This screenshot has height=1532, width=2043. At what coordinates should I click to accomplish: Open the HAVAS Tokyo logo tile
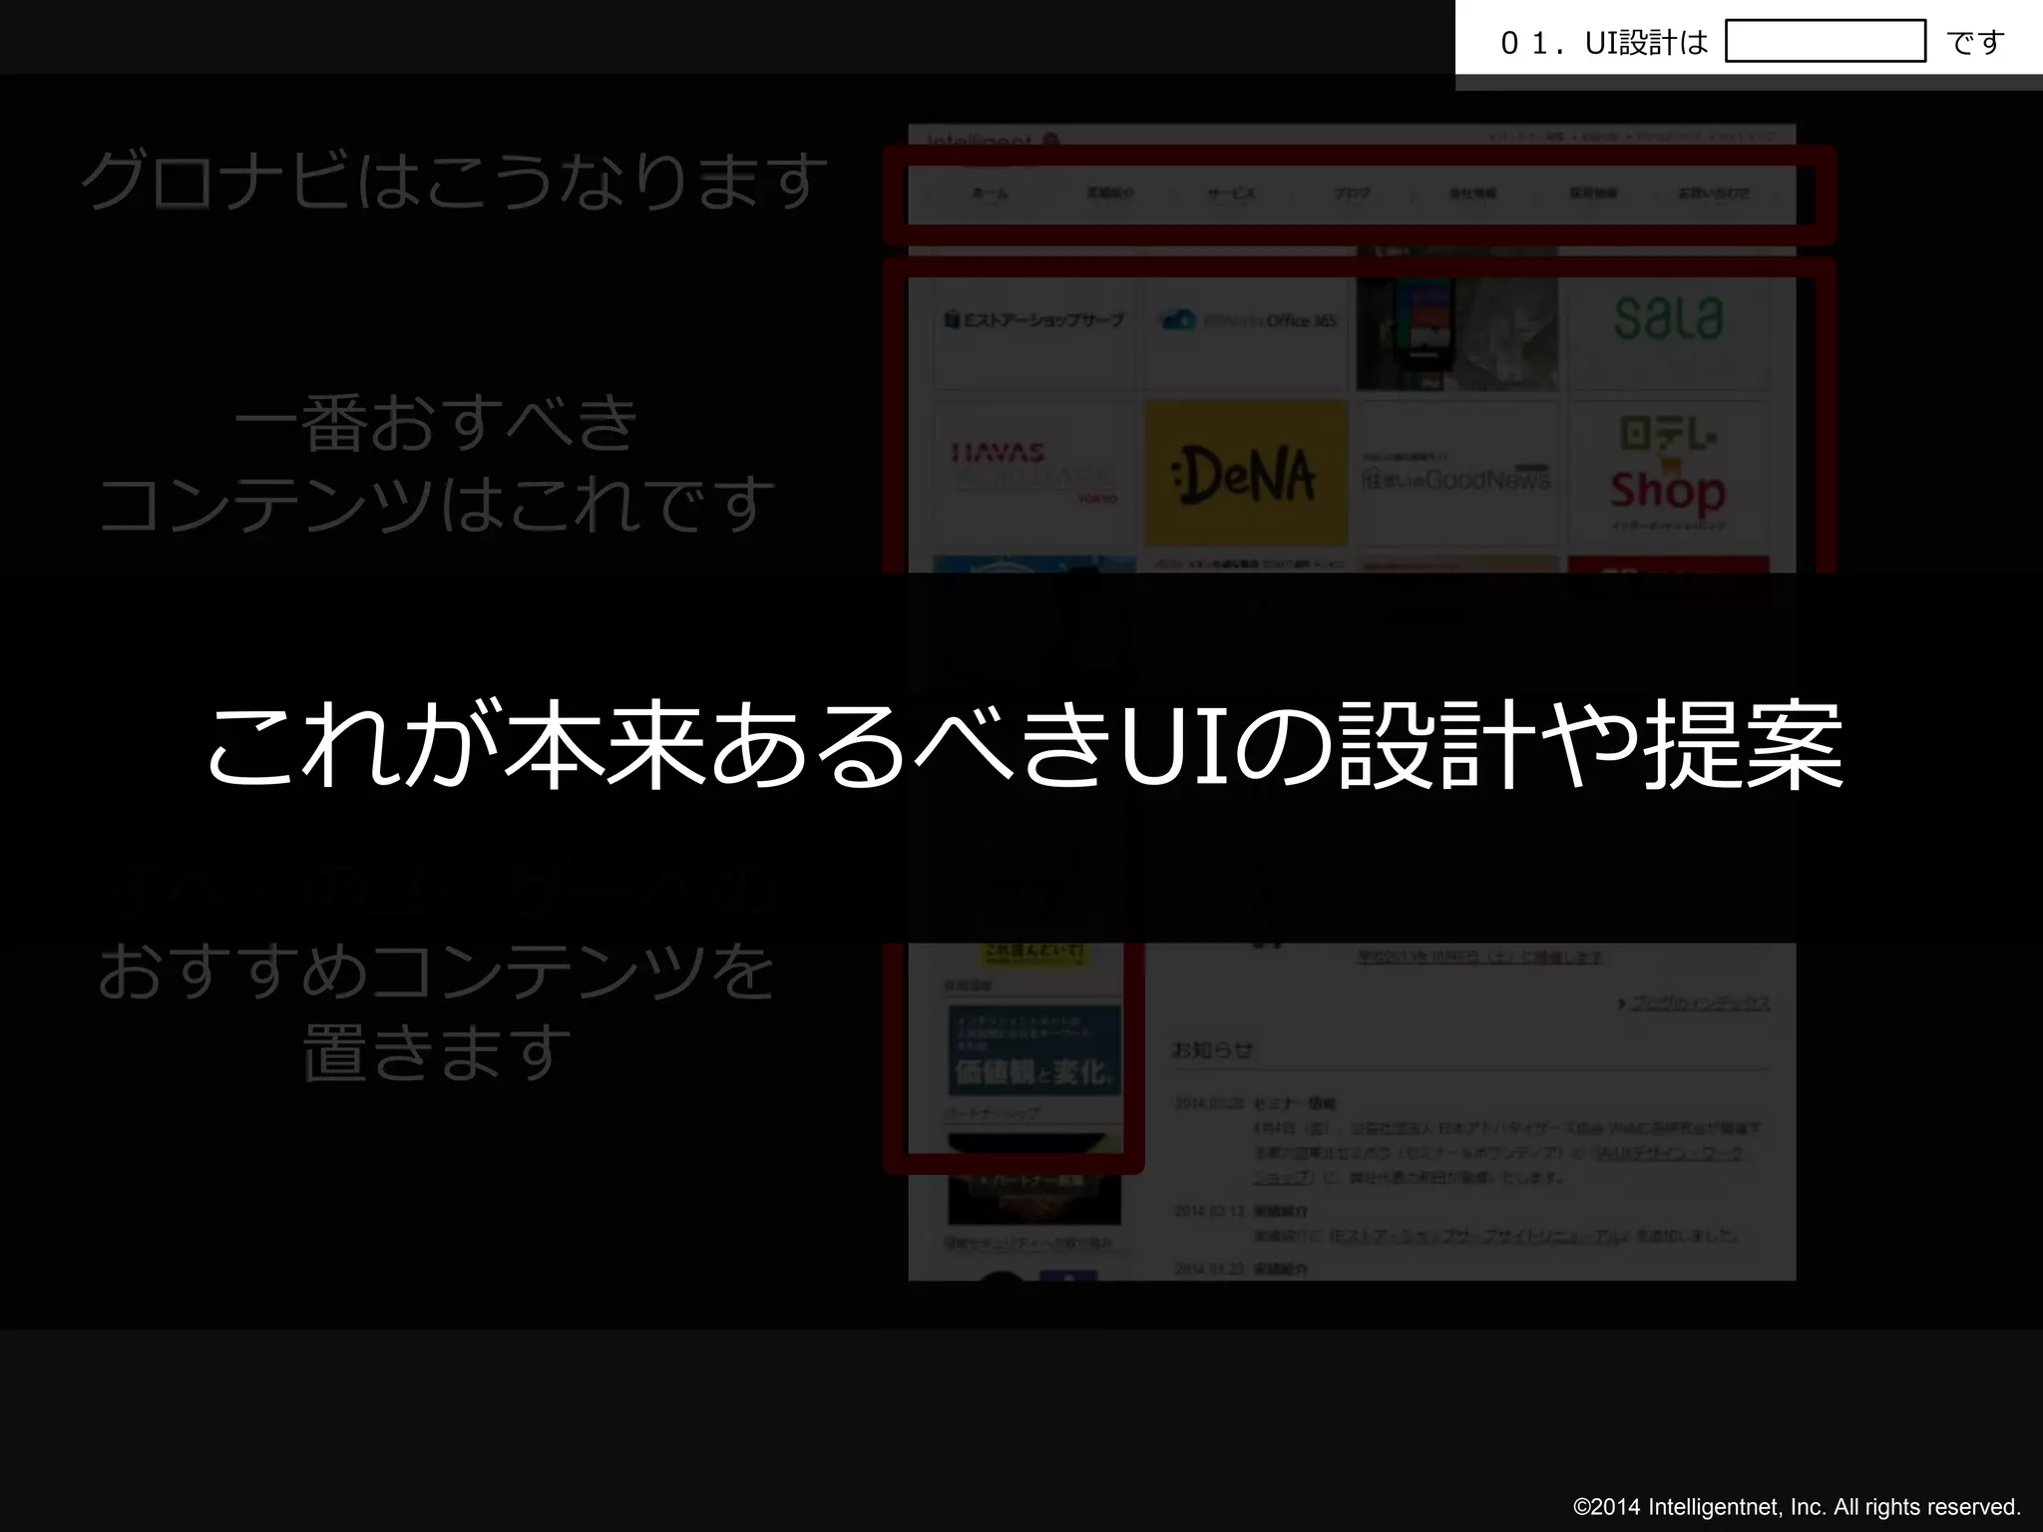[x=1034, y=474]
